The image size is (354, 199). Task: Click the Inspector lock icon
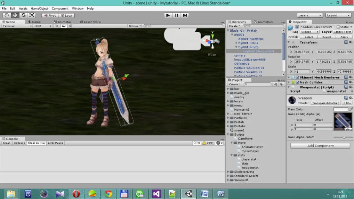pos(347,22)
